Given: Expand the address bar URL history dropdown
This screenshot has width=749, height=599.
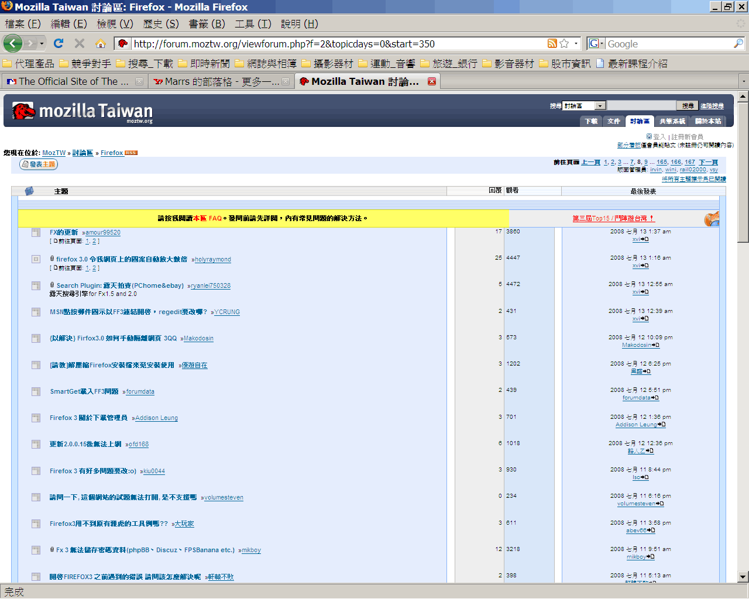Looking at the screenshot, I should pos(576,43).
